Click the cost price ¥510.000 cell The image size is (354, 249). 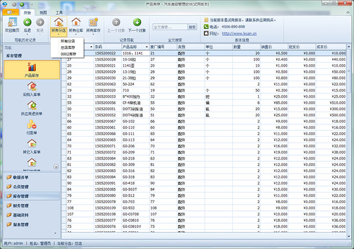click(331, 103)
